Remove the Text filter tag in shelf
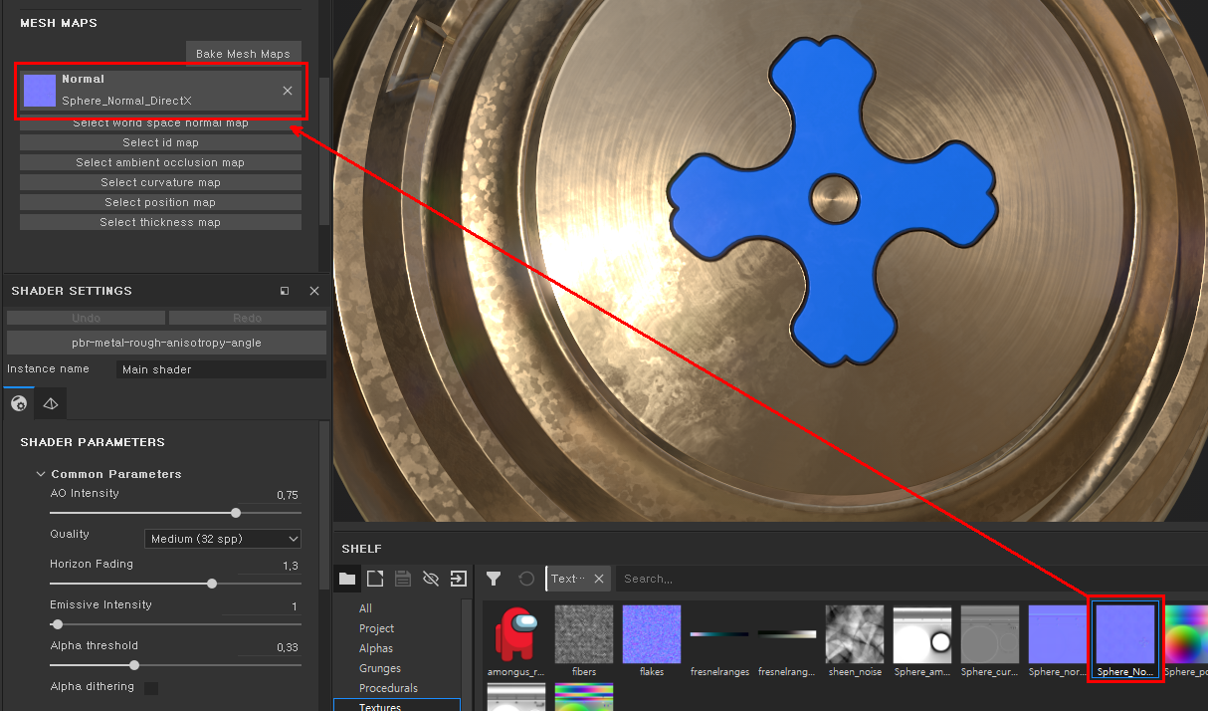 pos(599,579)
